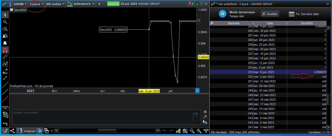Click the chart drawing pencil icon bottom-left

tap(5, 131)
